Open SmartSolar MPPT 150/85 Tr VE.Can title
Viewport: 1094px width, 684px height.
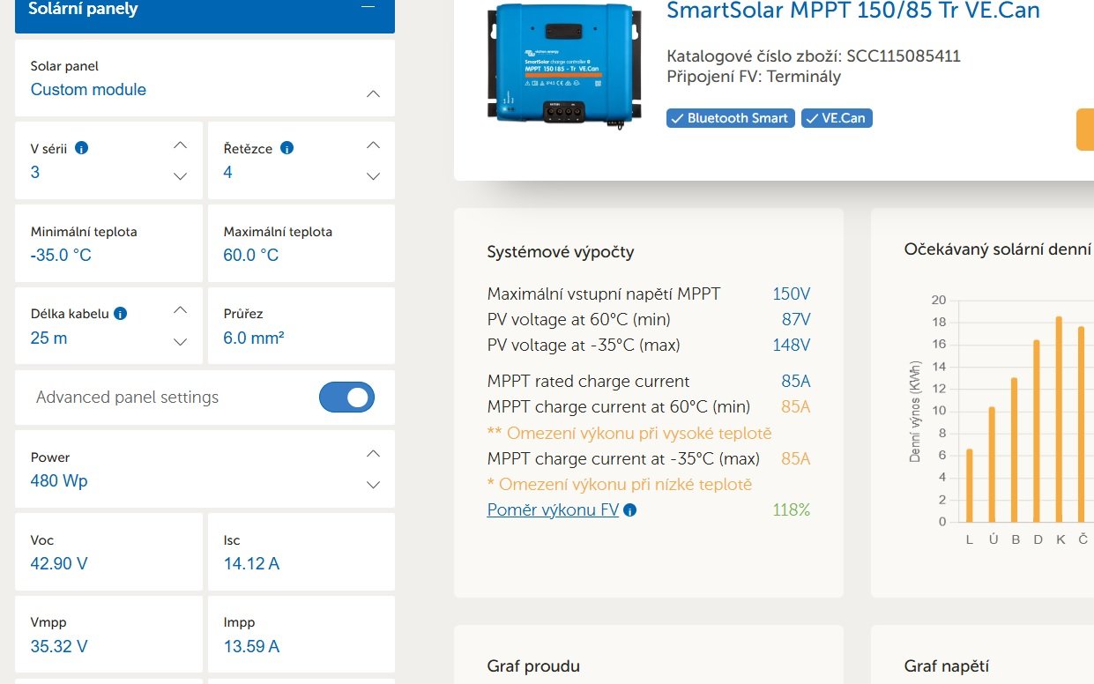coord(853,11)
